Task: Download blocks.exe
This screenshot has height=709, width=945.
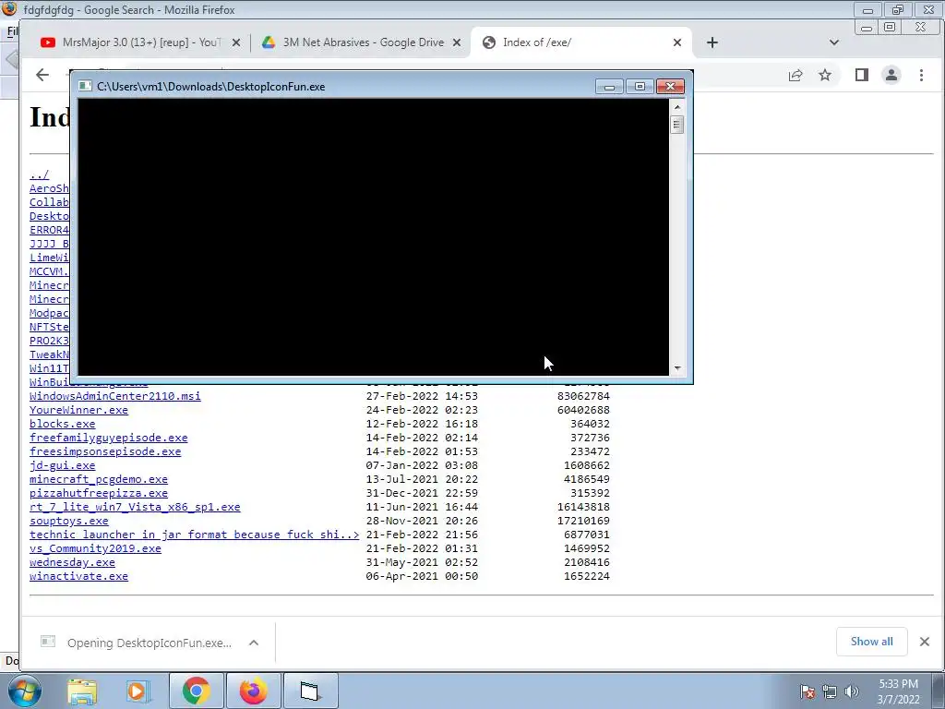Action: (63, 424)
